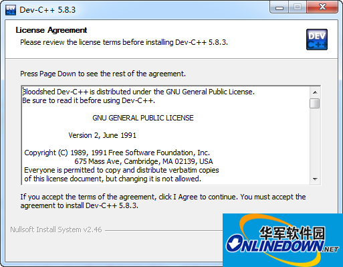Click the 'Dev-C++ 5.8.3' window title text
Screen dimensions: 343x267
click(47, 10)
